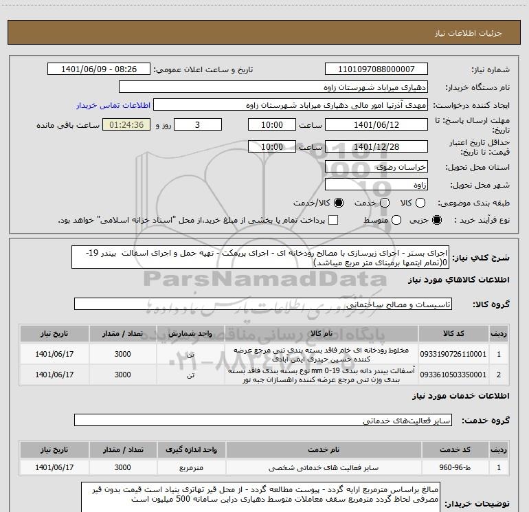Click the واحد اندازه گیری column header

(x=191, y=449)
